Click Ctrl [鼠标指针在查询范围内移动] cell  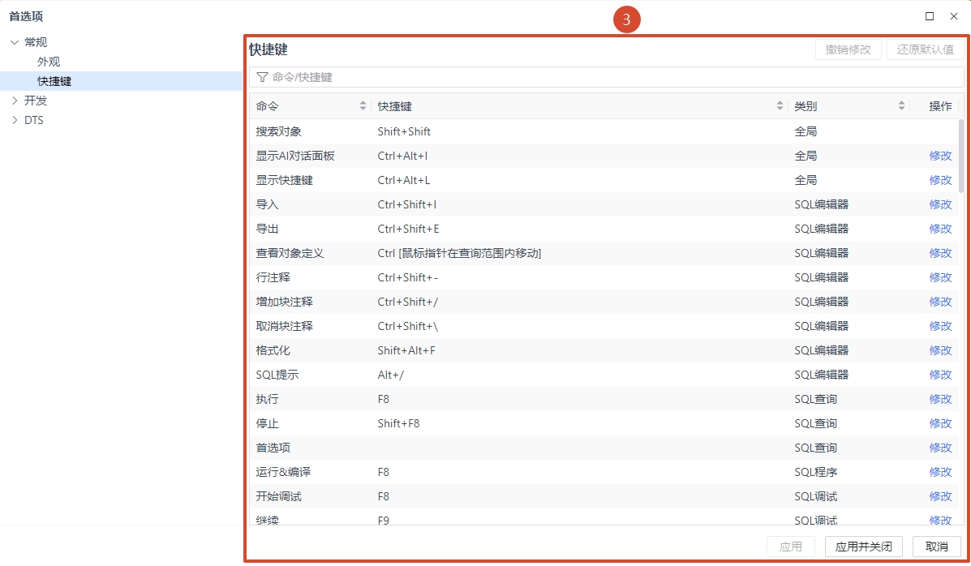pyautogui.click(x=459, y=253)
